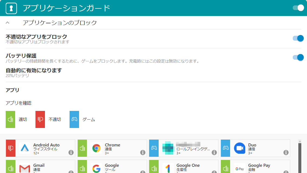The width and height of the screenshot is (307, 173).
Task: Click the Gmail app name
Action: (x=39, y=165)
